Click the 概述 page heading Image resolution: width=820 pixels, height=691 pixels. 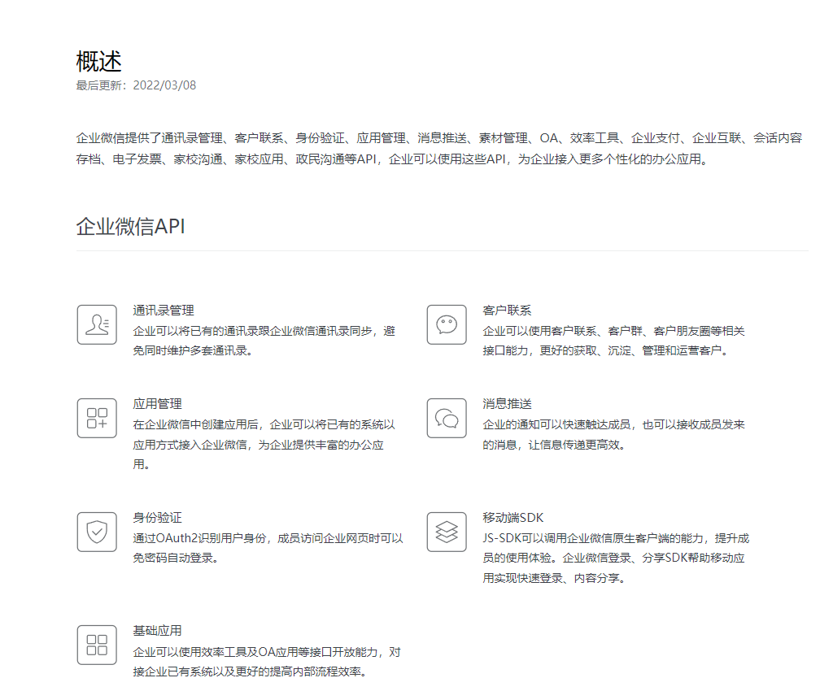click(x=99, y=62)
